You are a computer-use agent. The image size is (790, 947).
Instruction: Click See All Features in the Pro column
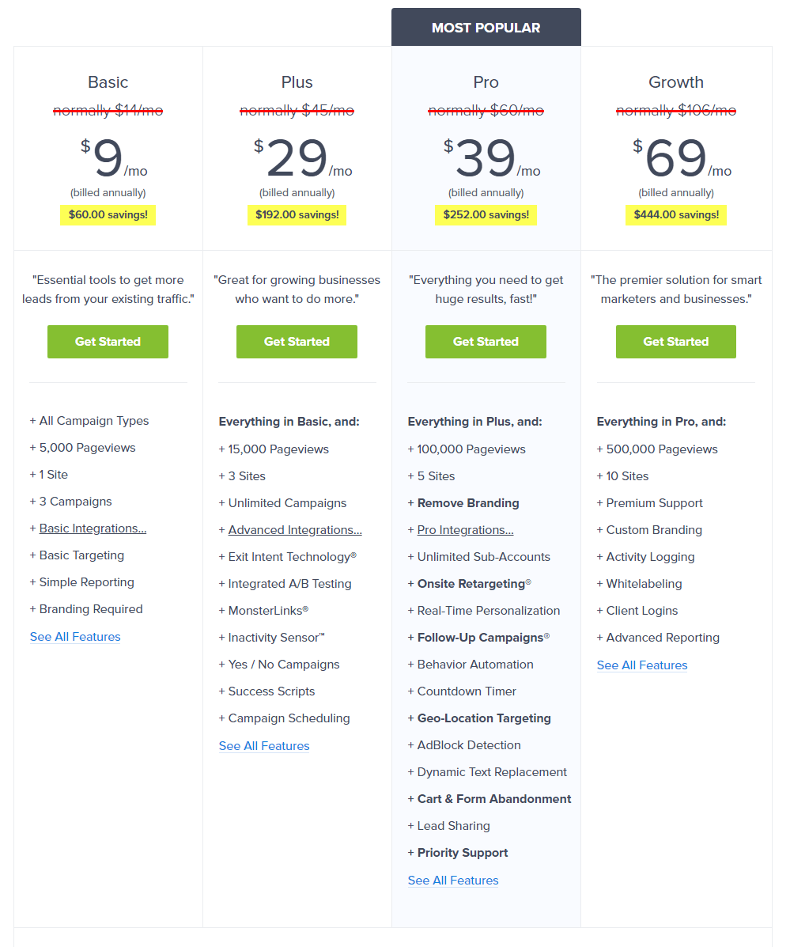tap(452, 880)
